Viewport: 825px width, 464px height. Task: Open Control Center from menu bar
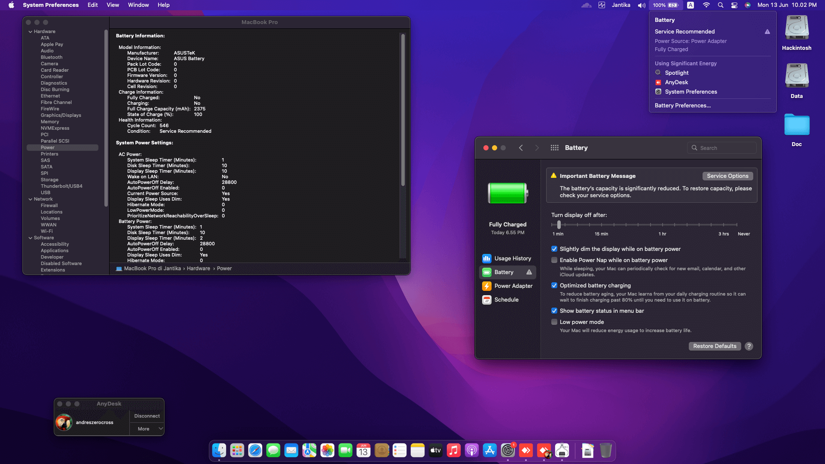pos(734,5)
